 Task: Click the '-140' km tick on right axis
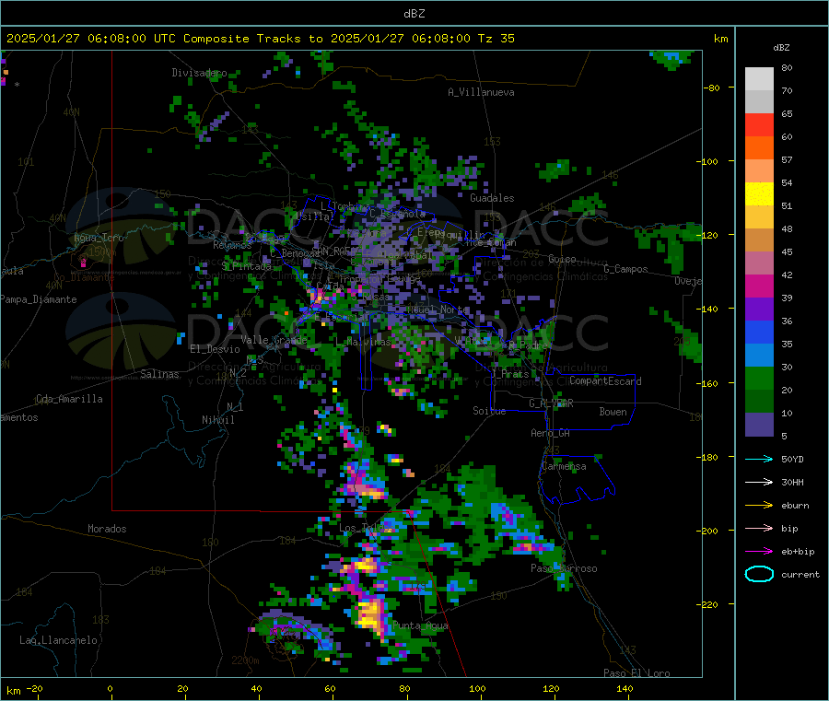pyautogui.click(x=709, y=309)
